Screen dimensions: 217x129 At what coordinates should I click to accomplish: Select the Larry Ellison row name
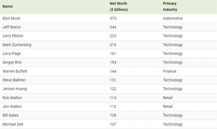tap(13, 36)
